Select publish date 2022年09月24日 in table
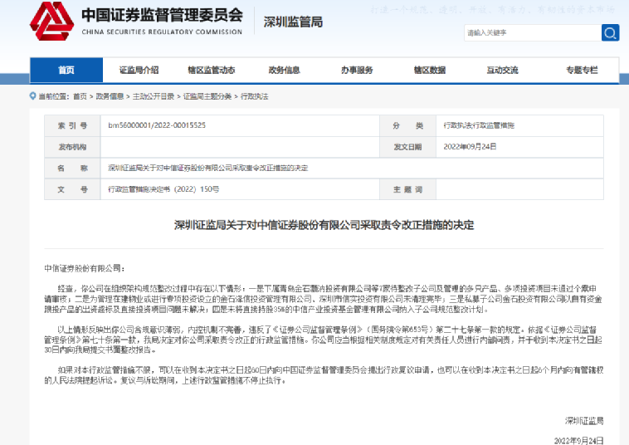Screen dimensions: 629x445 (470, 147)
